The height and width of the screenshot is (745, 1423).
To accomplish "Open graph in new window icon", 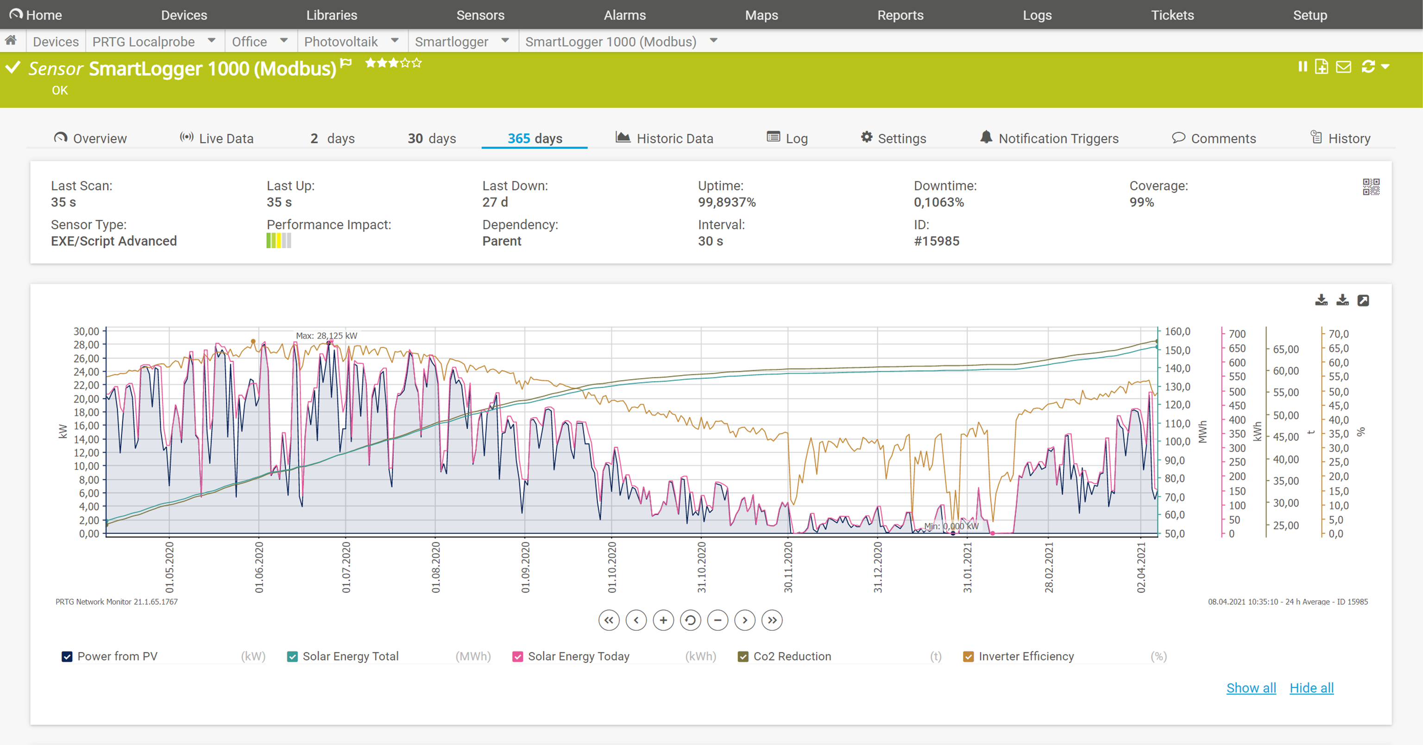I will pyautogui.click(x=1363, y=301).
